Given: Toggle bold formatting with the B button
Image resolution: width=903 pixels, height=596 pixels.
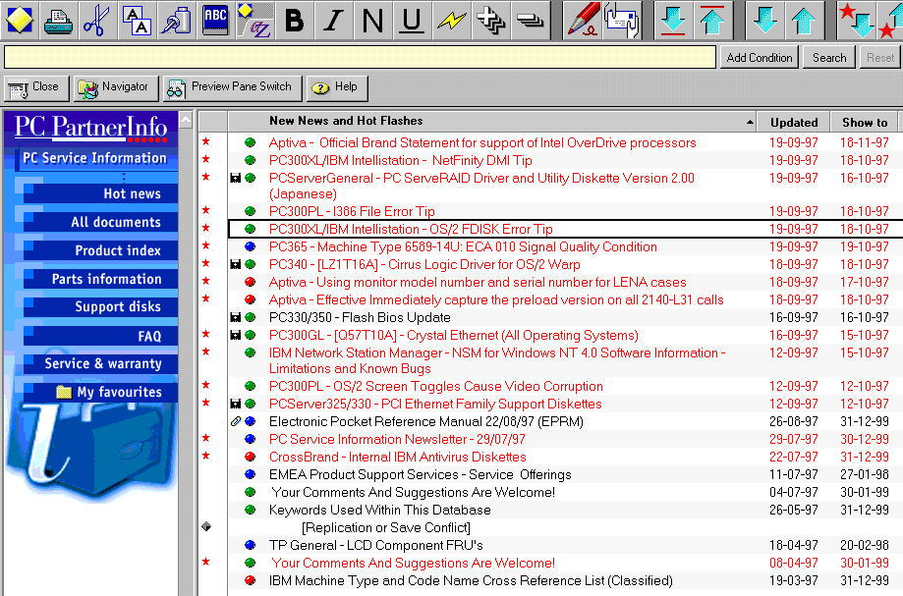Looking at the screenshot, I should (294, 20).
